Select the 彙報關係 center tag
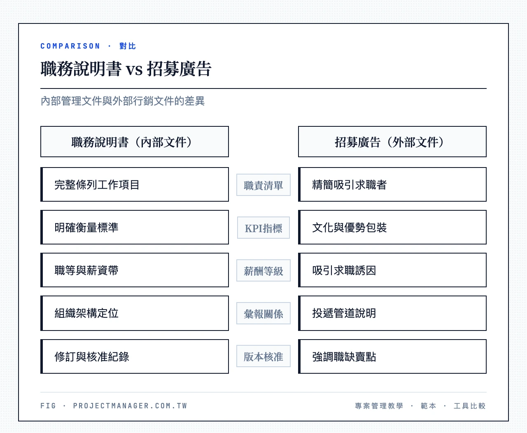Screen dimensions: 527x433 (x=263, y=313)
